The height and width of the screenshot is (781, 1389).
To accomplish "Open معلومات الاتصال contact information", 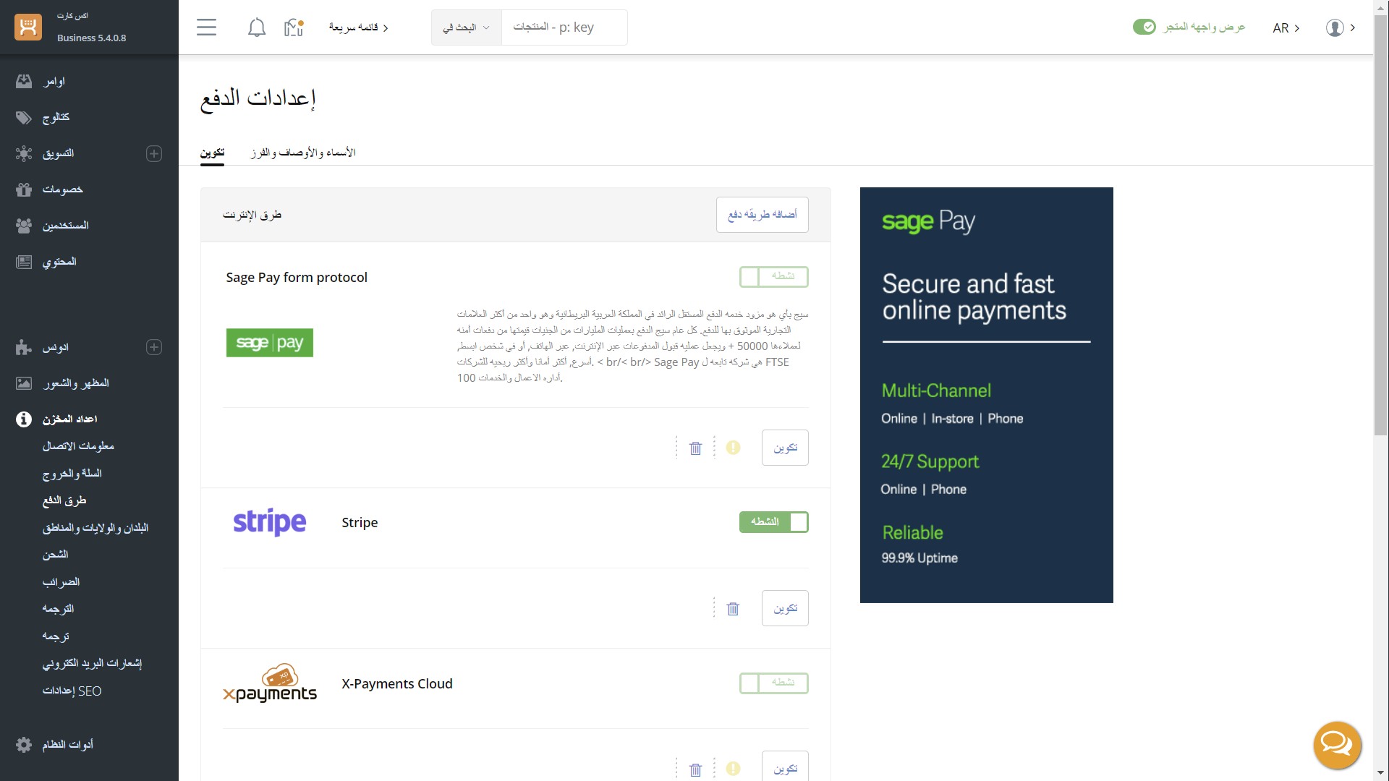I will [78, 446].
